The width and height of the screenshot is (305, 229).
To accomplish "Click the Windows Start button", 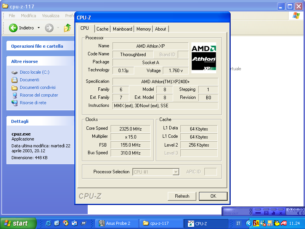I will (x=18, y=223).
